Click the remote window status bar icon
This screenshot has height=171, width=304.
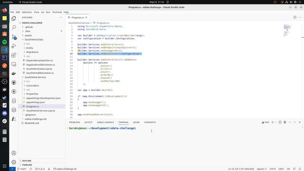tap(12, 169)
